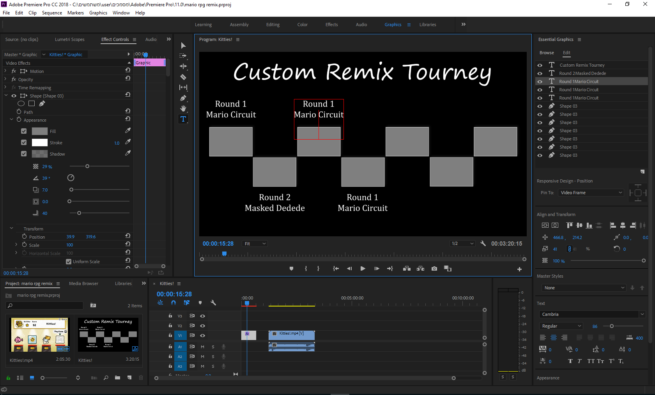Screen dimensions: 655x395
Task: Collapse the Appearance section
Action: pyautogui.click(x=11, y=120)
